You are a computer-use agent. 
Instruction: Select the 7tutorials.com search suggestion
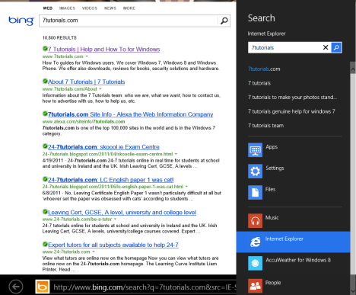[x=264, y=69]
